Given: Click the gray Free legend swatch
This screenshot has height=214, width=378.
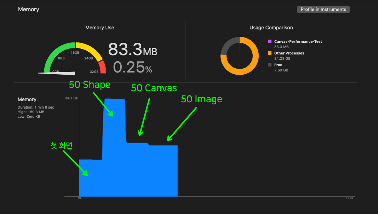Looking at the screenshot, I should [x=270, y=65].
